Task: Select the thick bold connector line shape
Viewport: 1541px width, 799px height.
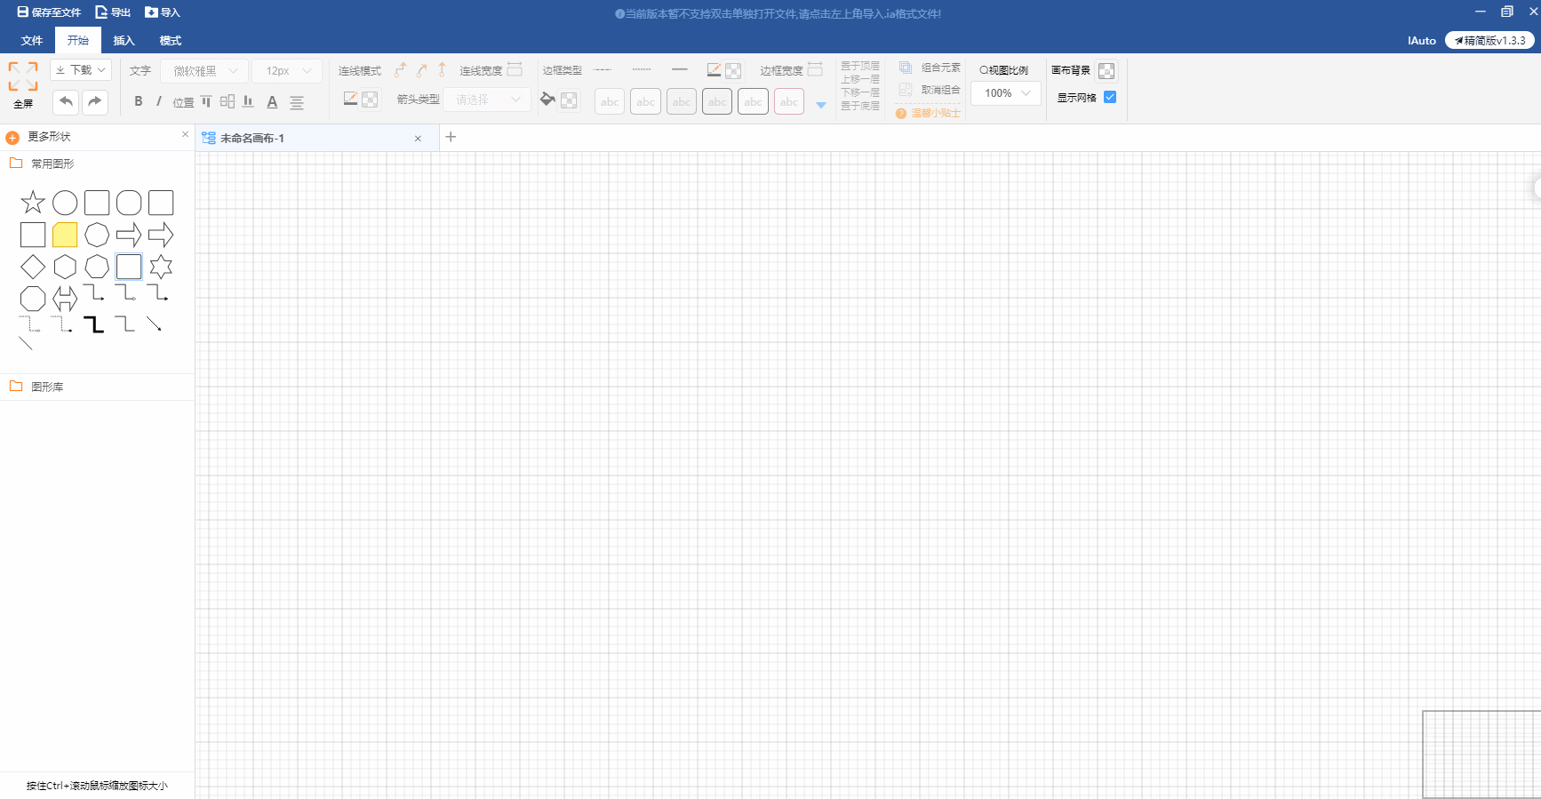Action: click(x=93, y=324)
